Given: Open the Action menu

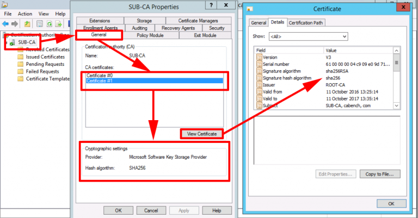Looking at the screenshot, I should [x=25, y=14].
